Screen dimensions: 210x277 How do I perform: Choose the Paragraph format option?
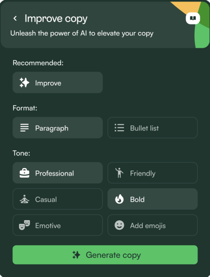pos(58,127)
